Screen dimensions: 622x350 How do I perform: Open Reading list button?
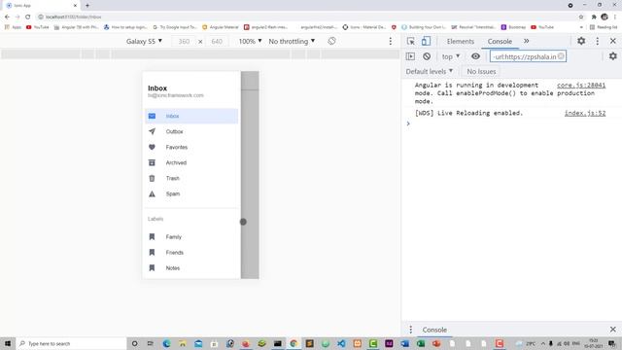[604, 27]
